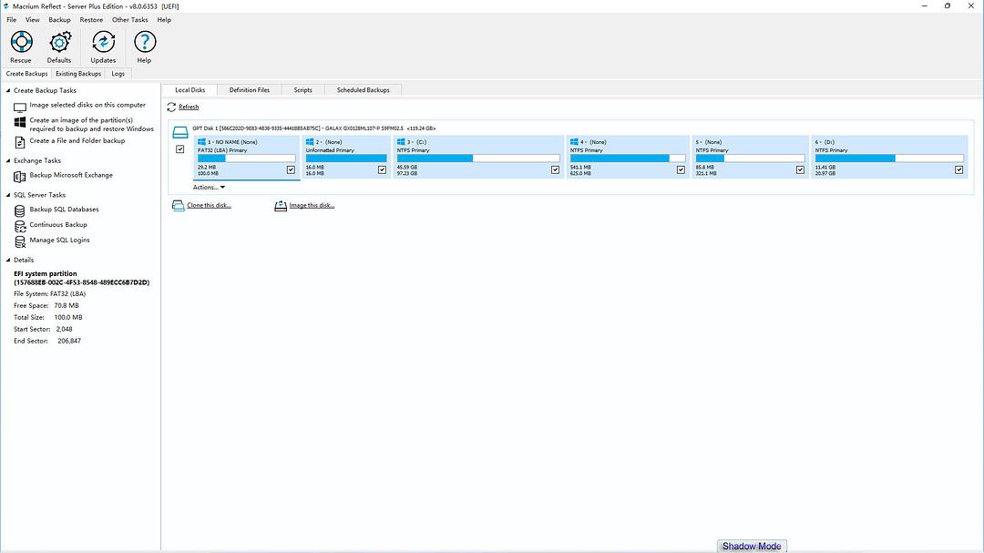Image resolution: width=984 pixels, height=553 pixels.
Task: Uncheck partition 3 (C:) checkbox
Action: [556, 169]
